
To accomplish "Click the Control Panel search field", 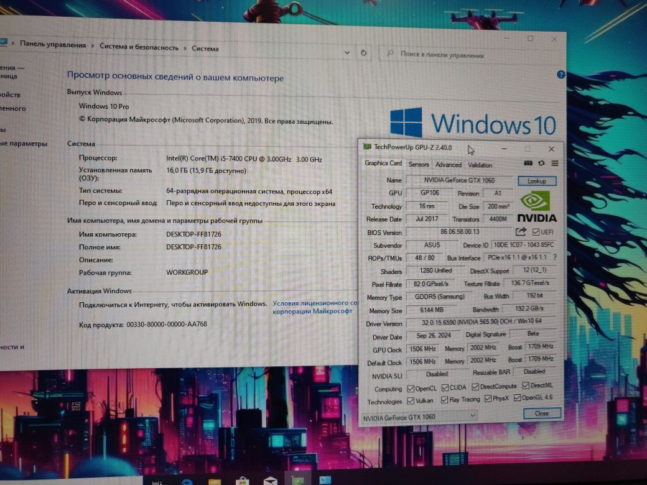I will [469, 55].
